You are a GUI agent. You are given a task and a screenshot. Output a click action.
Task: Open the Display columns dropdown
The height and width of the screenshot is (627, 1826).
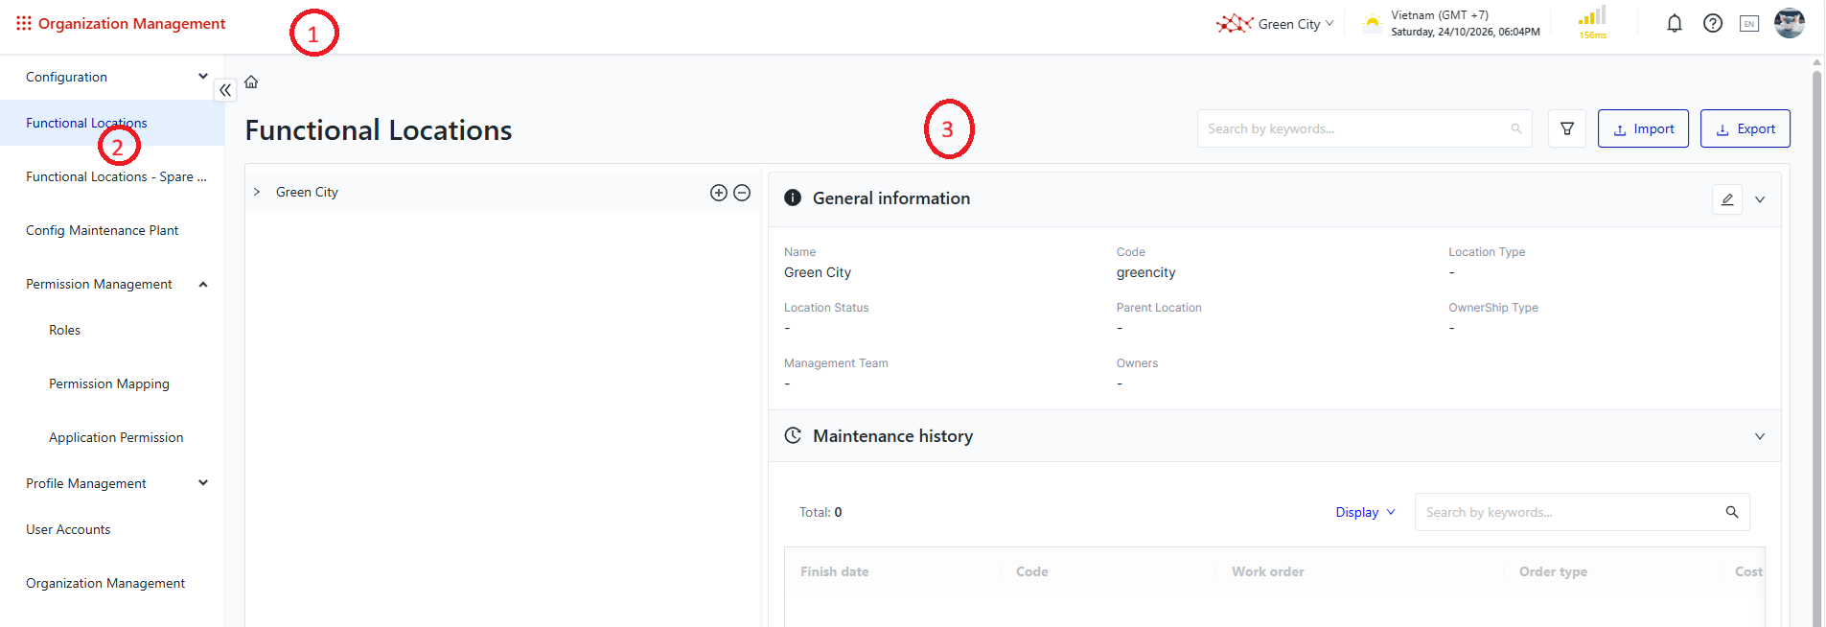click(x=1366, y=512)
